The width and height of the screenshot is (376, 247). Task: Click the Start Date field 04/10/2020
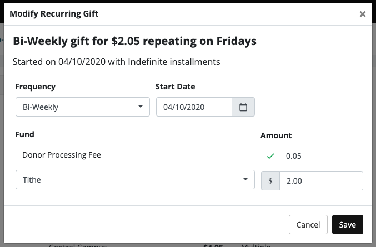[194, 107]
